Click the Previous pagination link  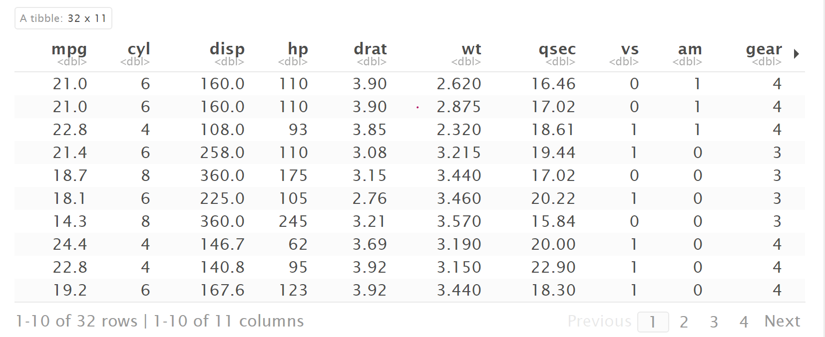pos(599,321)
